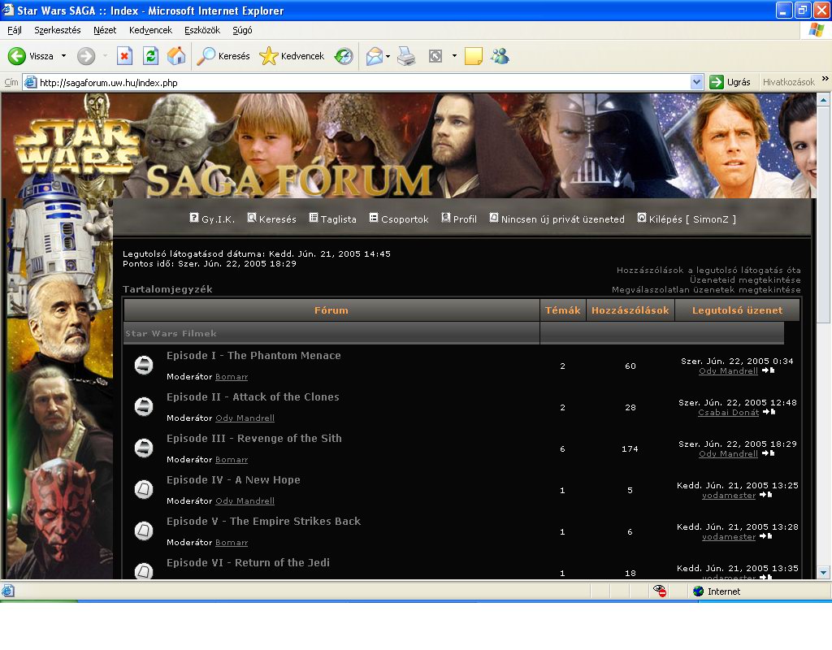Click the Print printer icon
832x650 pixels.
tap(406, 56)
